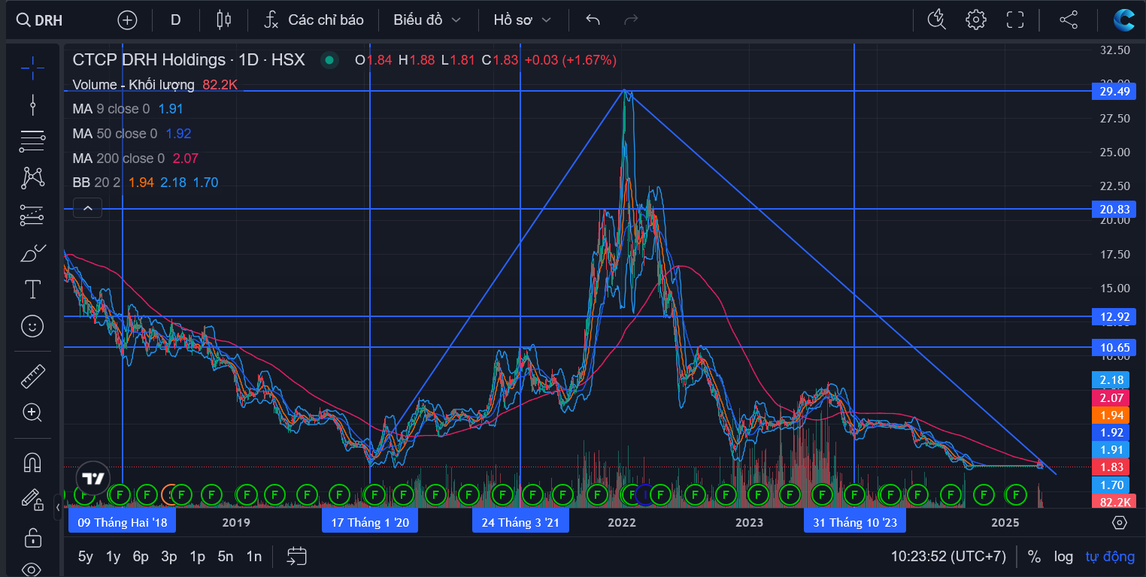
Task: Select the text annotation tool
Action: [32, 289]
